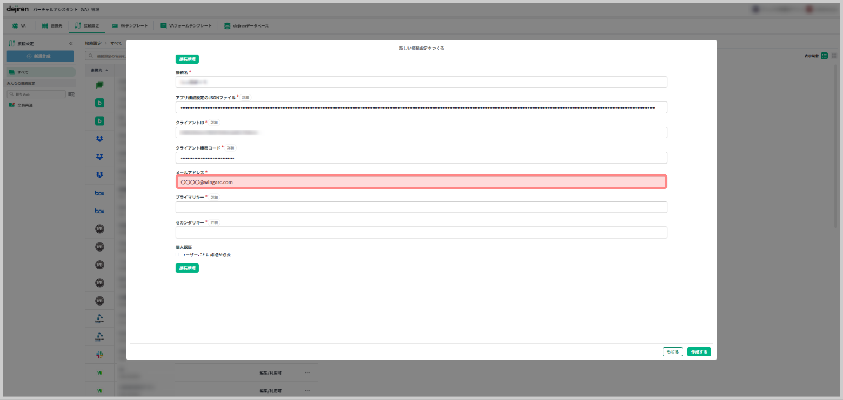The height and width of the screenshot is (400, 843).
Task: Open the ellipsis menu in bottom row
Action: tap(307, 390)
